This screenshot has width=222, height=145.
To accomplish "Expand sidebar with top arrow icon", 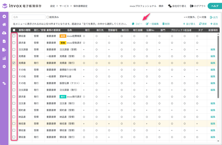I will pyautogui.click(x=4, y=16).
